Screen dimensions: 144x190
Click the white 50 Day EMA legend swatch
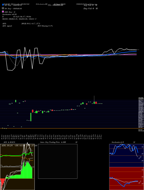pos(3,8)
